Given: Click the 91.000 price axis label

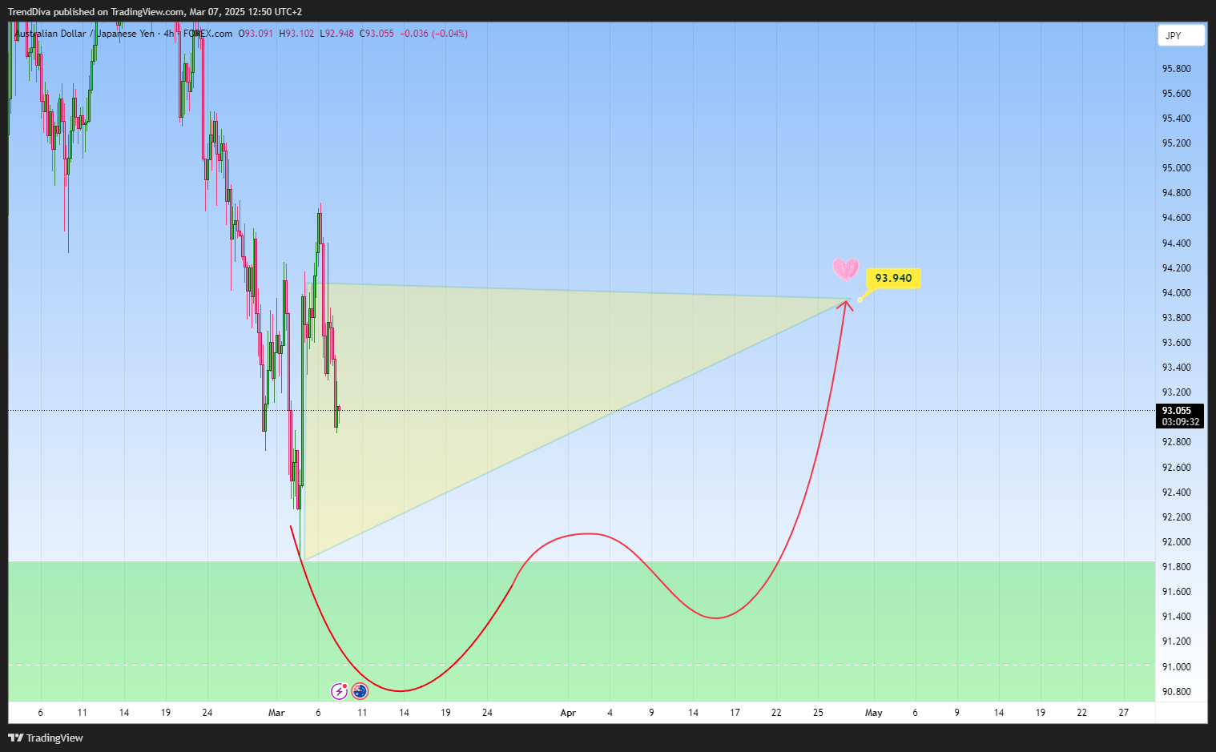Looking at the screenshot, I should (1176, 667).
